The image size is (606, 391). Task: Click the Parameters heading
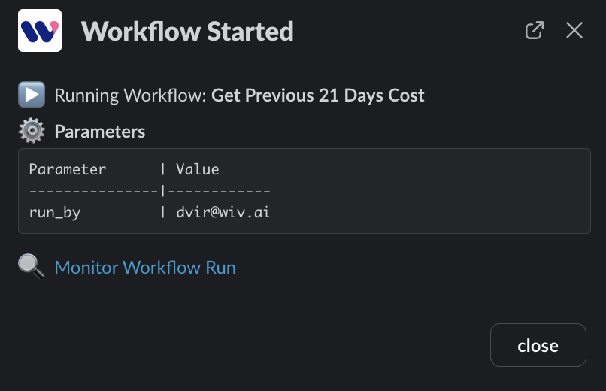(x=100, y=132)
